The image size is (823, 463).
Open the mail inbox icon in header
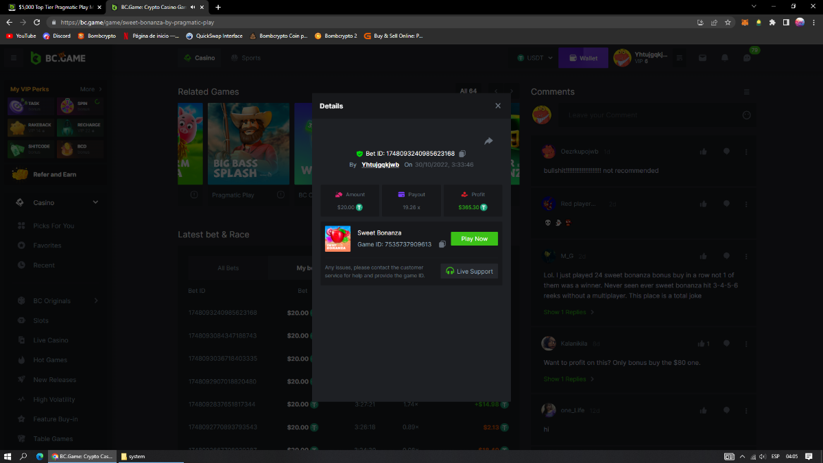[703, 58]
